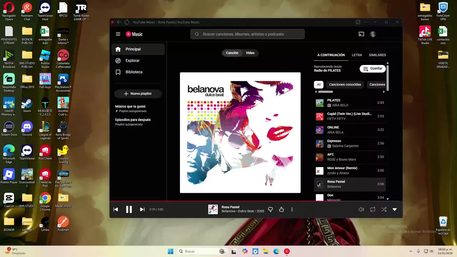
Task: Switch to the Video mode
Action: [250, 53]
